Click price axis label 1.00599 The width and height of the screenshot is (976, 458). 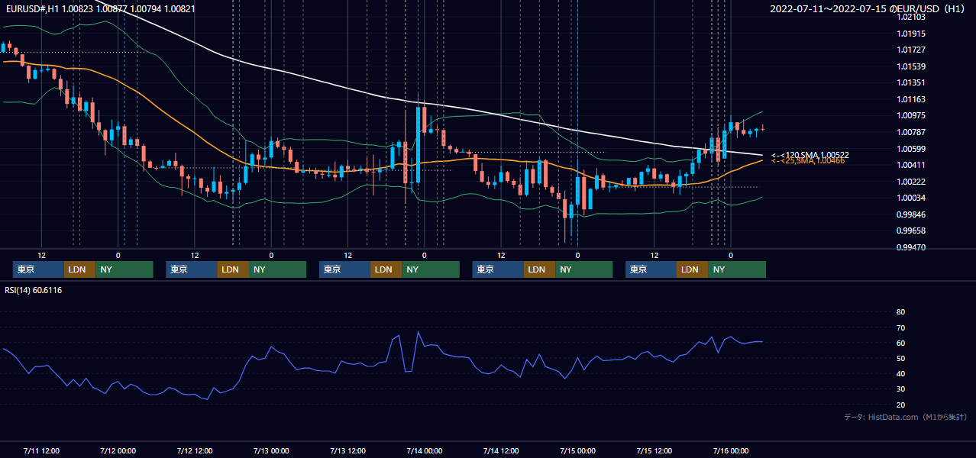point(911,149)
